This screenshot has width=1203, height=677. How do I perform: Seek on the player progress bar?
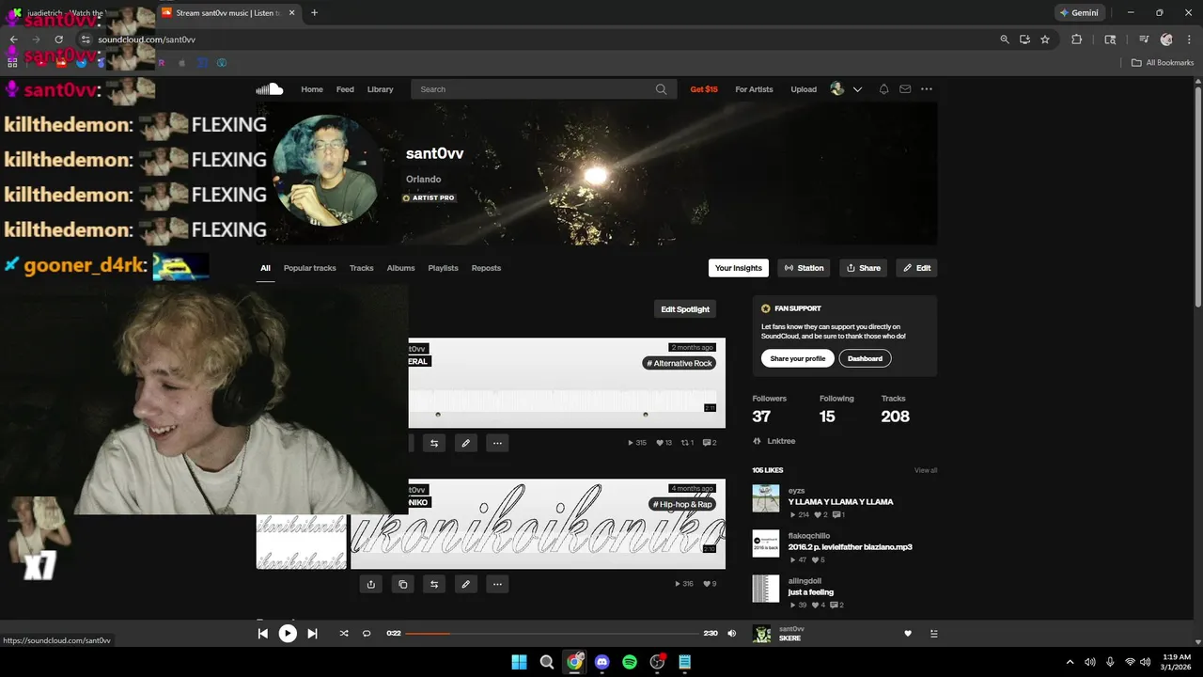coord(552,634)
